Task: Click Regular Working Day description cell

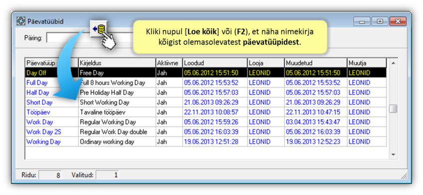Action: (x=117, y=122)
